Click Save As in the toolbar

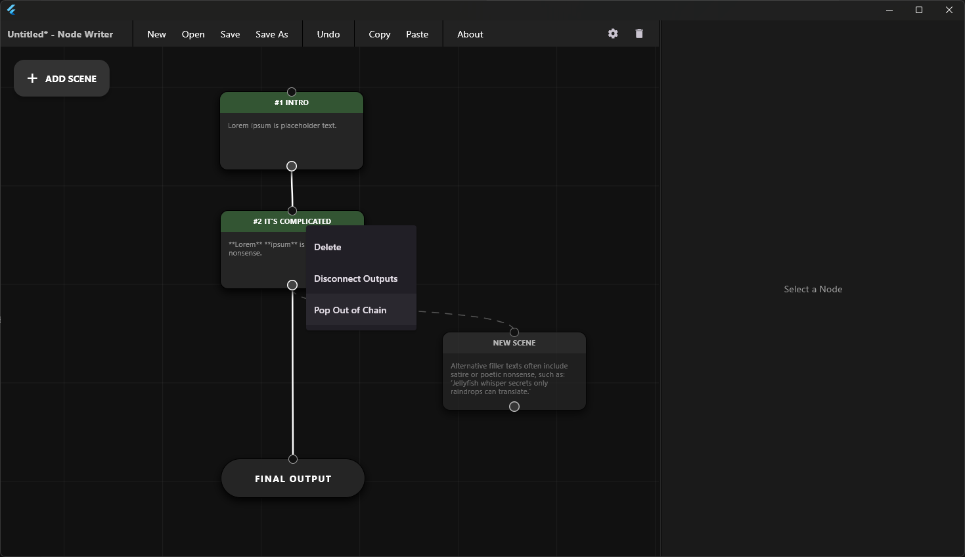pyautogui.click(x=272, y=34)
